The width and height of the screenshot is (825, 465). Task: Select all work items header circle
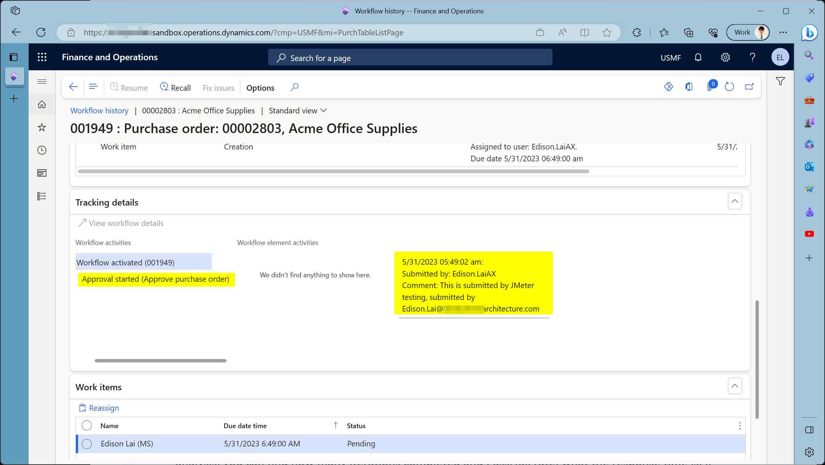click(x=87, y=426)
